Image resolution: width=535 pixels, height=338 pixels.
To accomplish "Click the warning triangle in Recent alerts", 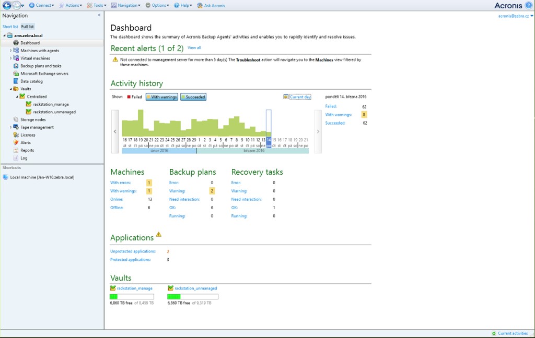I will tap(115, 59).
